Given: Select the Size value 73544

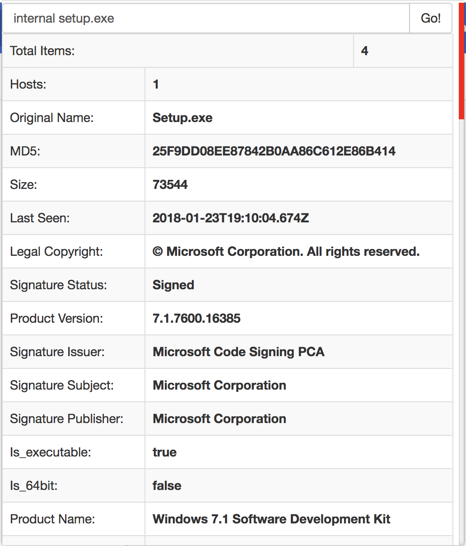Looking at the screenshot, I should pos(170,184).
